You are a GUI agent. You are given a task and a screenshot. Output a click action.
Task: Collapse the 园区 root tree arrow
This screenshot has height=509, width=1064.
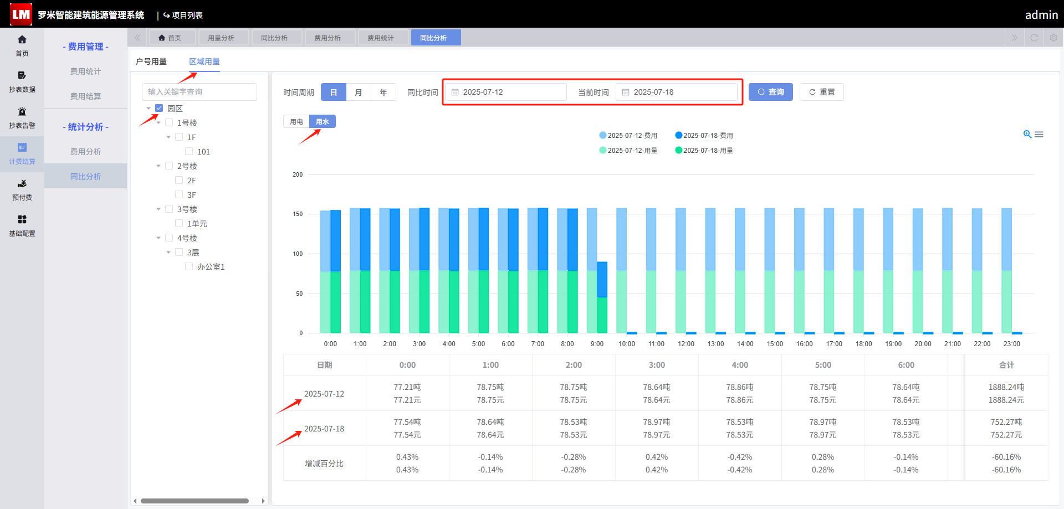click(x=149, y=108)
